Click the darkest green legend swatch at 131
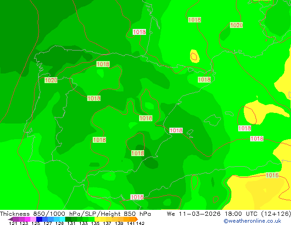The image size is (291, 225). (x=68, y=219)
